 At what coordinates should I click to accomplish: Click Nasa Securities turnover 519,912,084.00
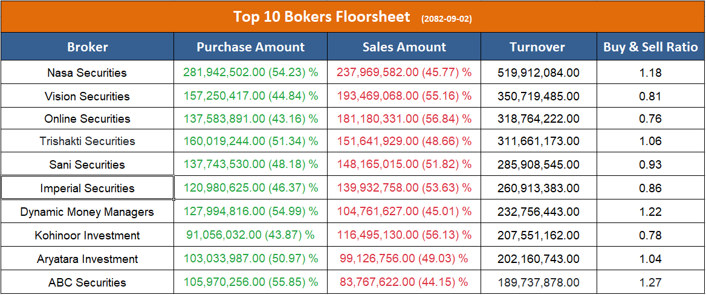pyautogui.click(x=539, y=73)
